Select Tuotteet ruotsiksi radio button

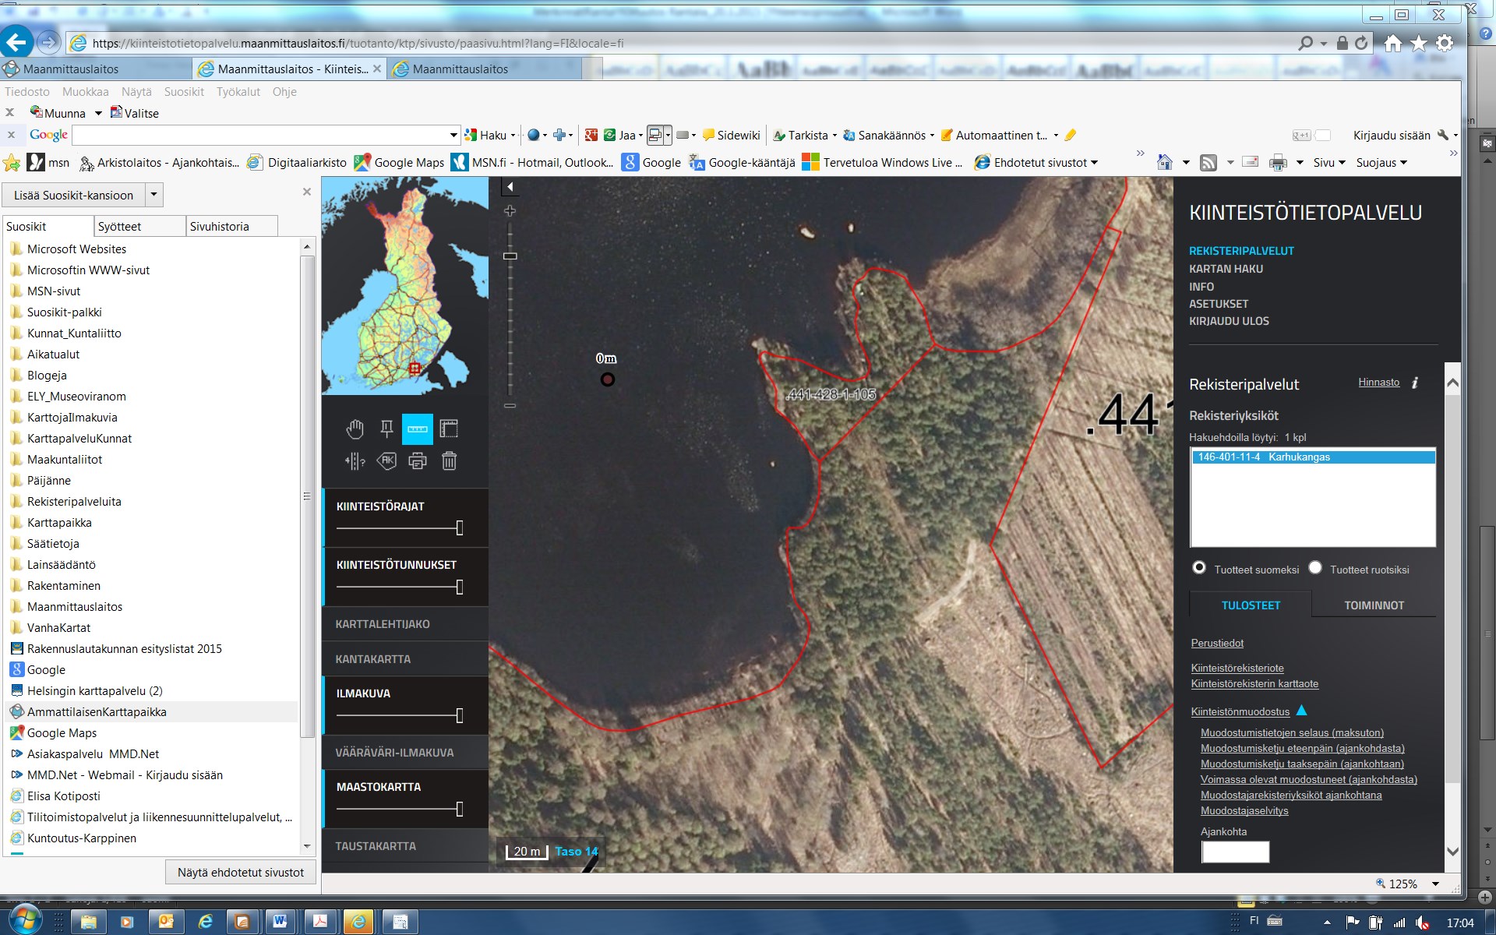pyautogui.click(x=1315, y=568)
